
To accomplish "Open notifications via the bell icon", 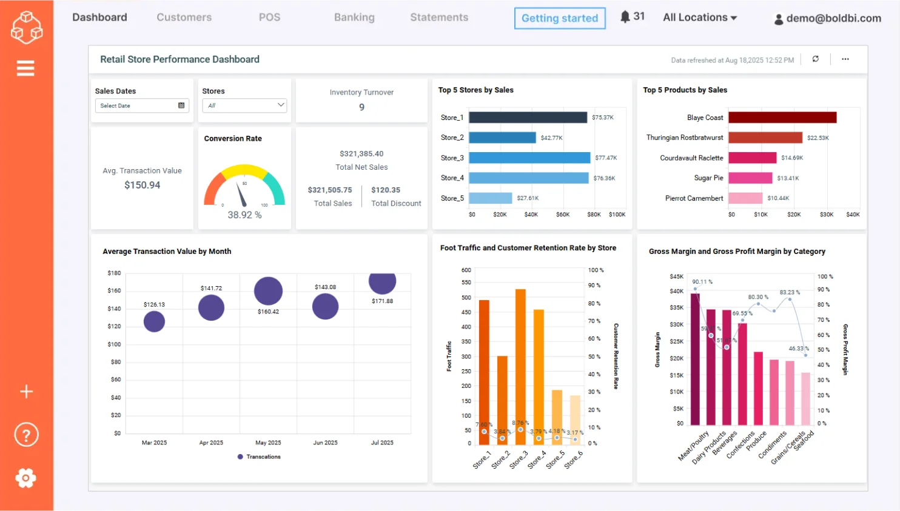I will pyautogui.click(x=625, y=17).
